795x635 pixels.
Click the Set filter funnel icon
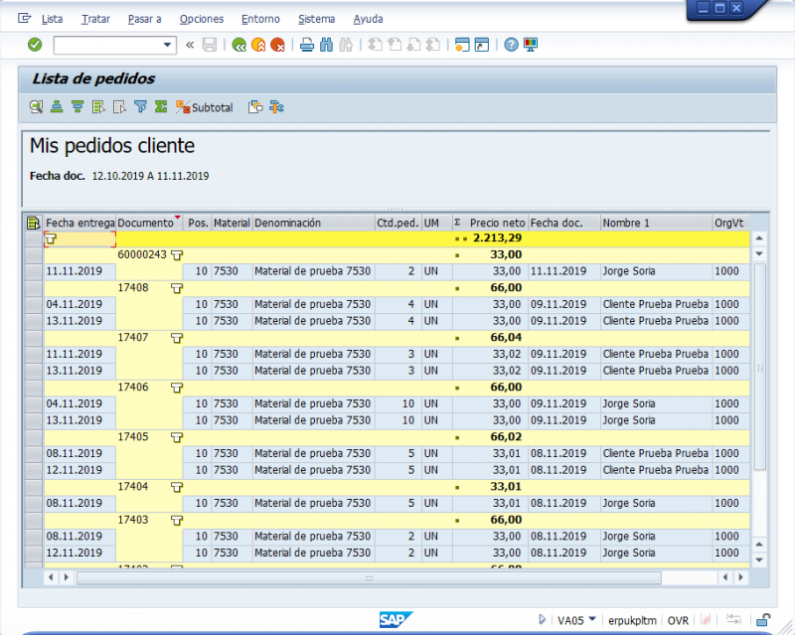coord(142,106)
